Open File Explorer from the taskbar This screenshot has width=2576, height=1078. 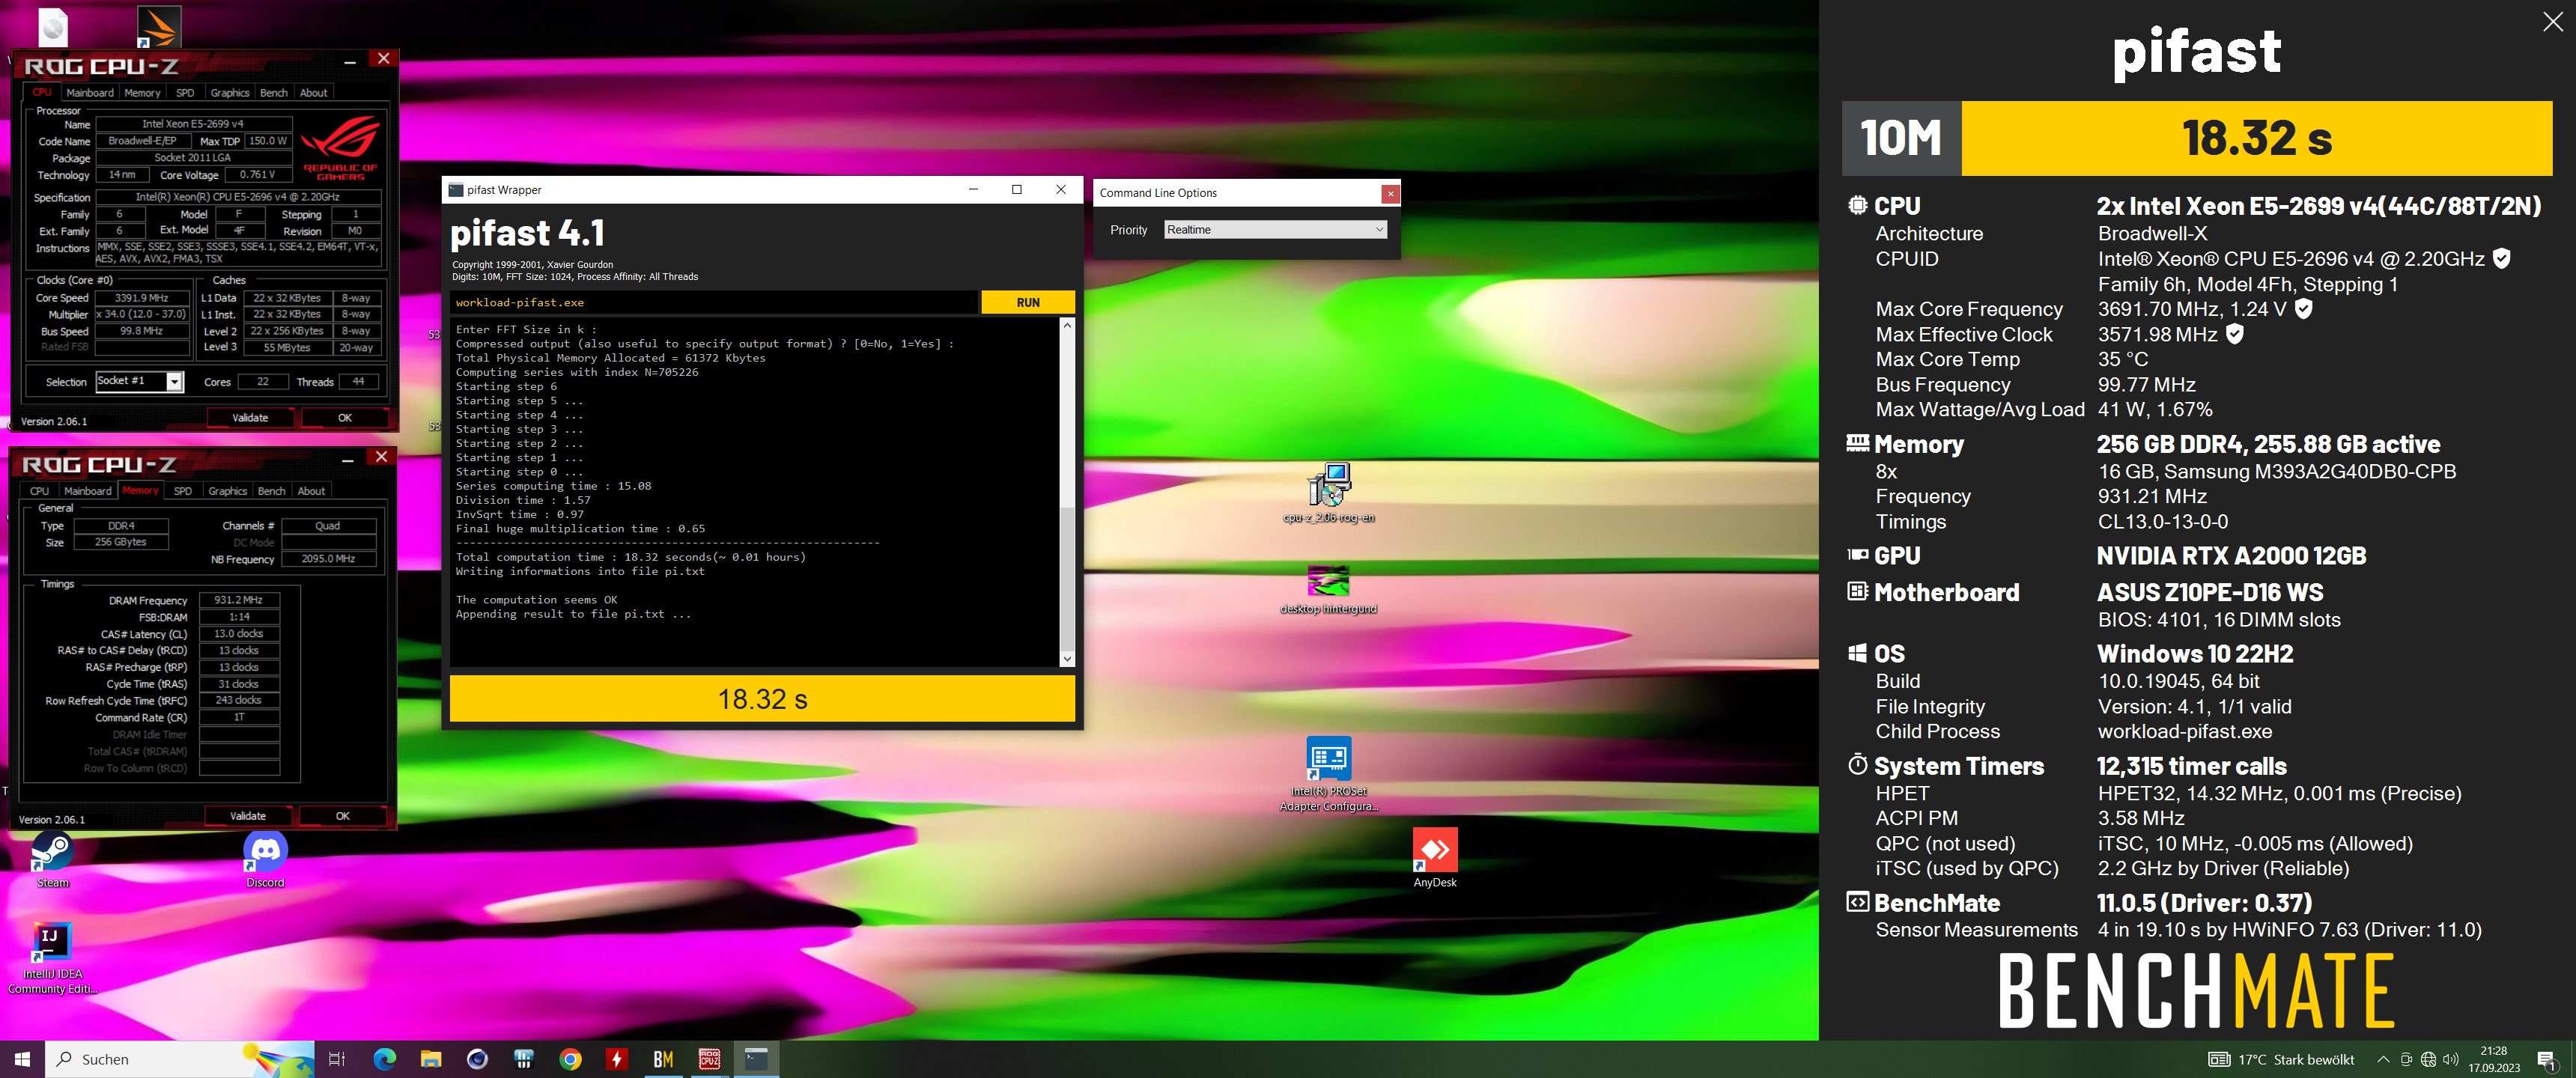(x=431, y=1059)
